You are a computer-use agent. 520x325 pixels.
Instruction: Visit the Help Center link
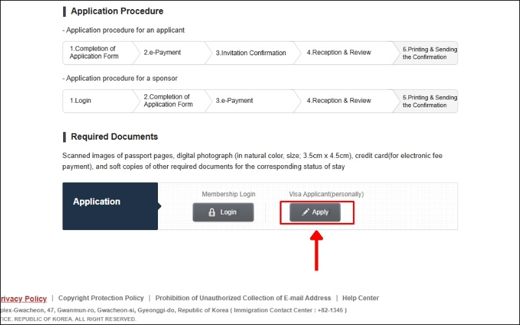(360, 298)
